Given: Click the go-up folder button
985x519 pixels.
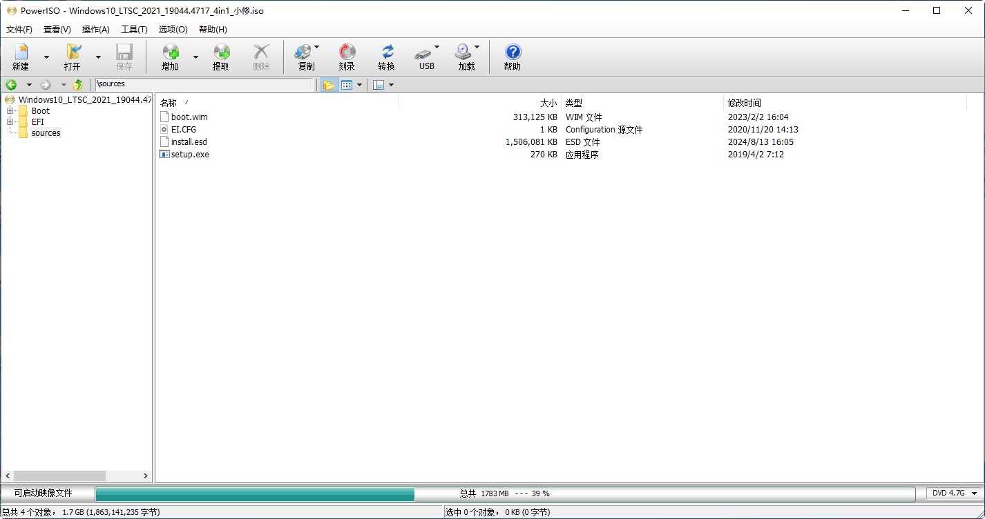Looking at the screenshot, I should pos(77,84).
